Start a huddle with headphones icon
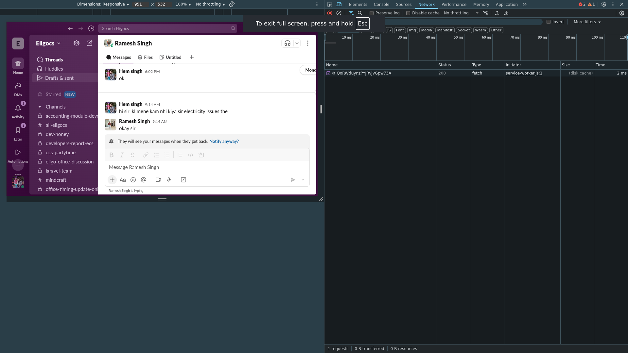The width and height of the screenshot is (628, 353). click(288, 43)
